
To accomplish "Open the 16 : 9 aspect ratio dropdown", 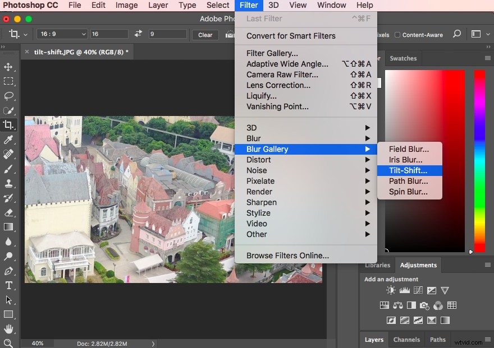I will pos(62,34).
